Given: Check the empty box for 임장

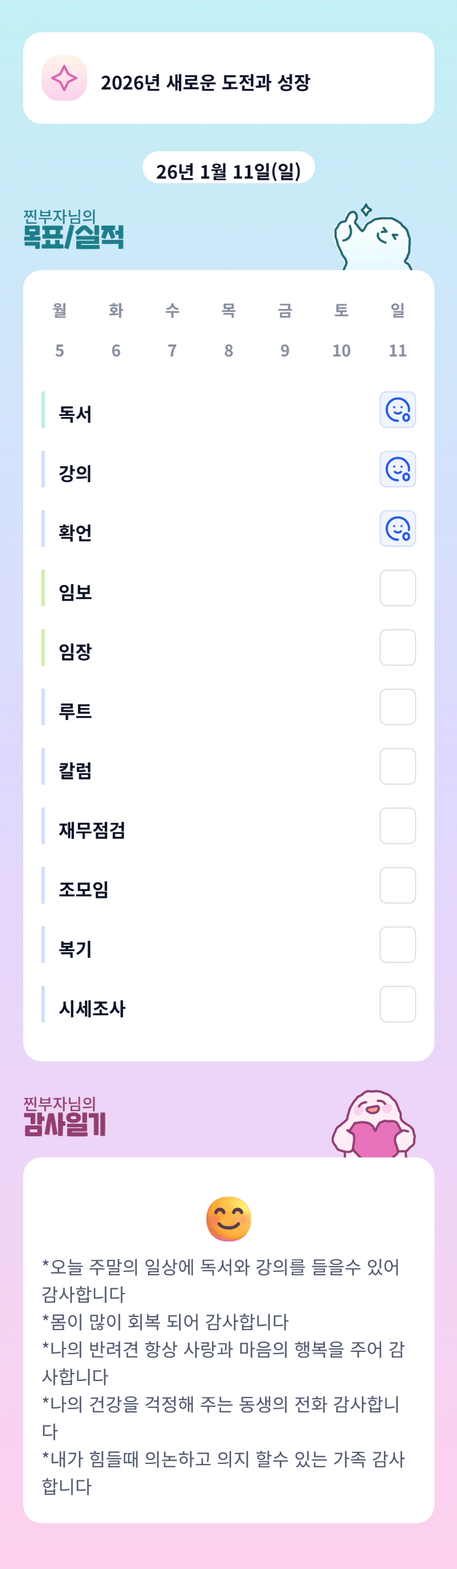Looking at the screenshot, I should pyautogui.click(x=397, y=648).
